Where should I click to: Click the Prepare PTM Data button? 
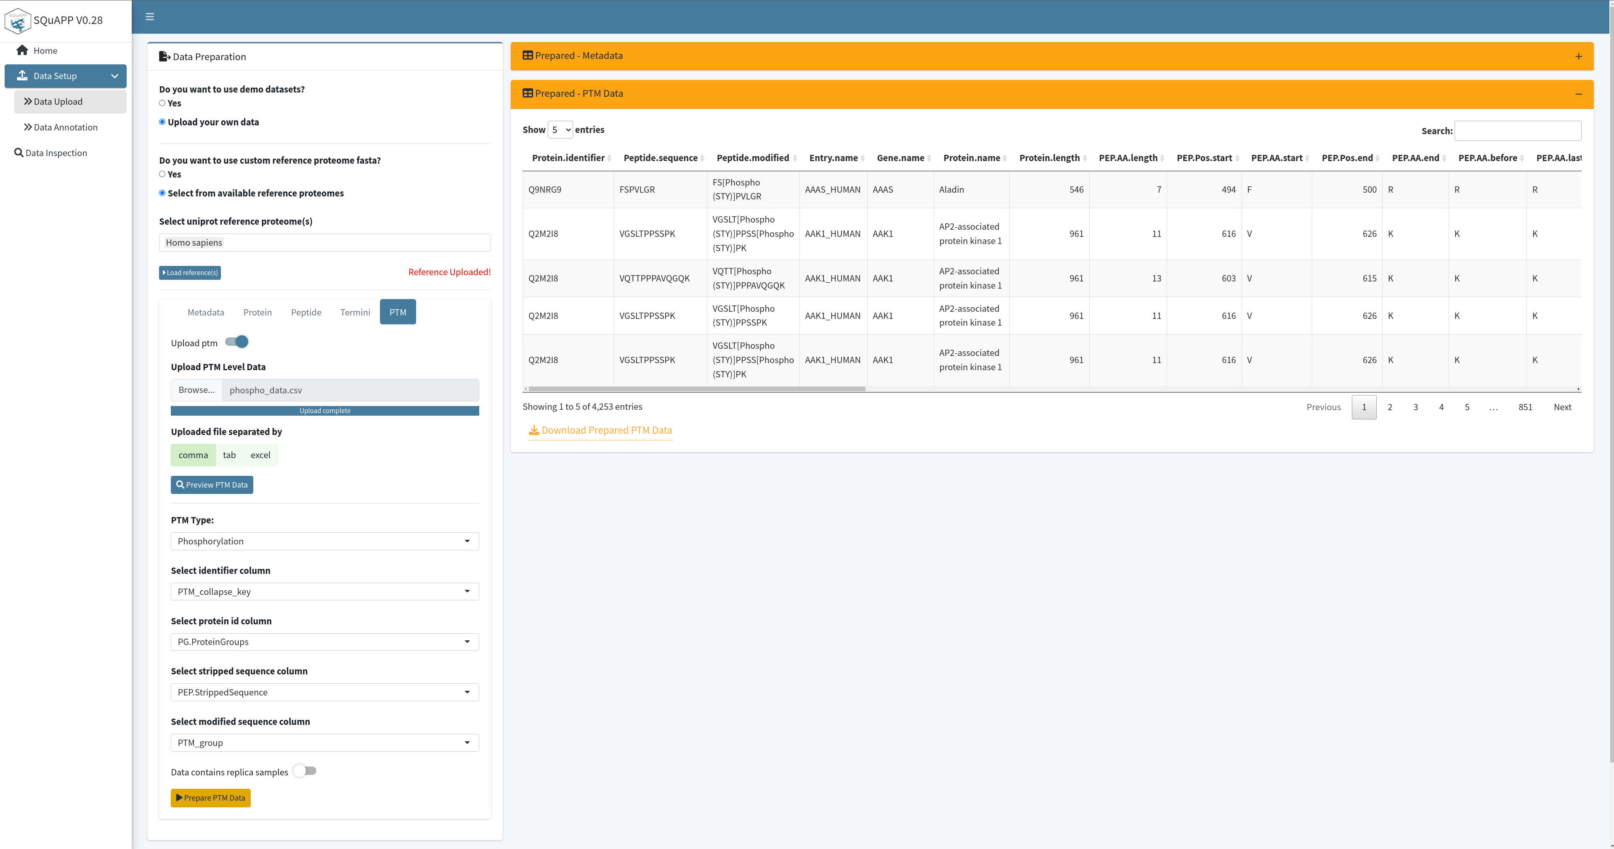coord(210,798)
